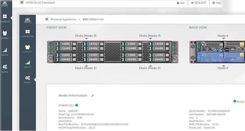Click the grid icon beside VSPEX BLUE Dashboard
Image resolution: width=245 pixels, height=131 pixels.
pos(22,2)
